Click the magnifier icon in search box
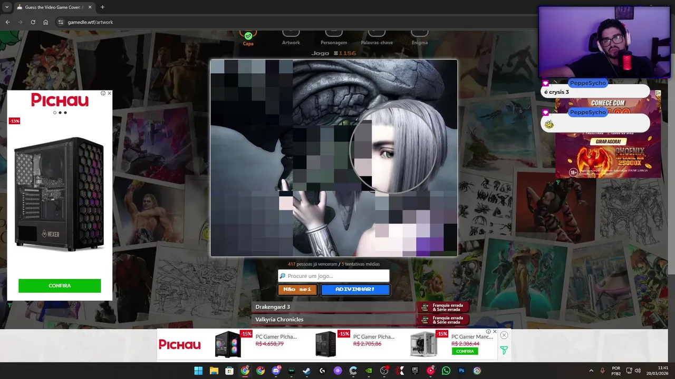The height and width of the screenshot is (379, 675). pos(283,276)
